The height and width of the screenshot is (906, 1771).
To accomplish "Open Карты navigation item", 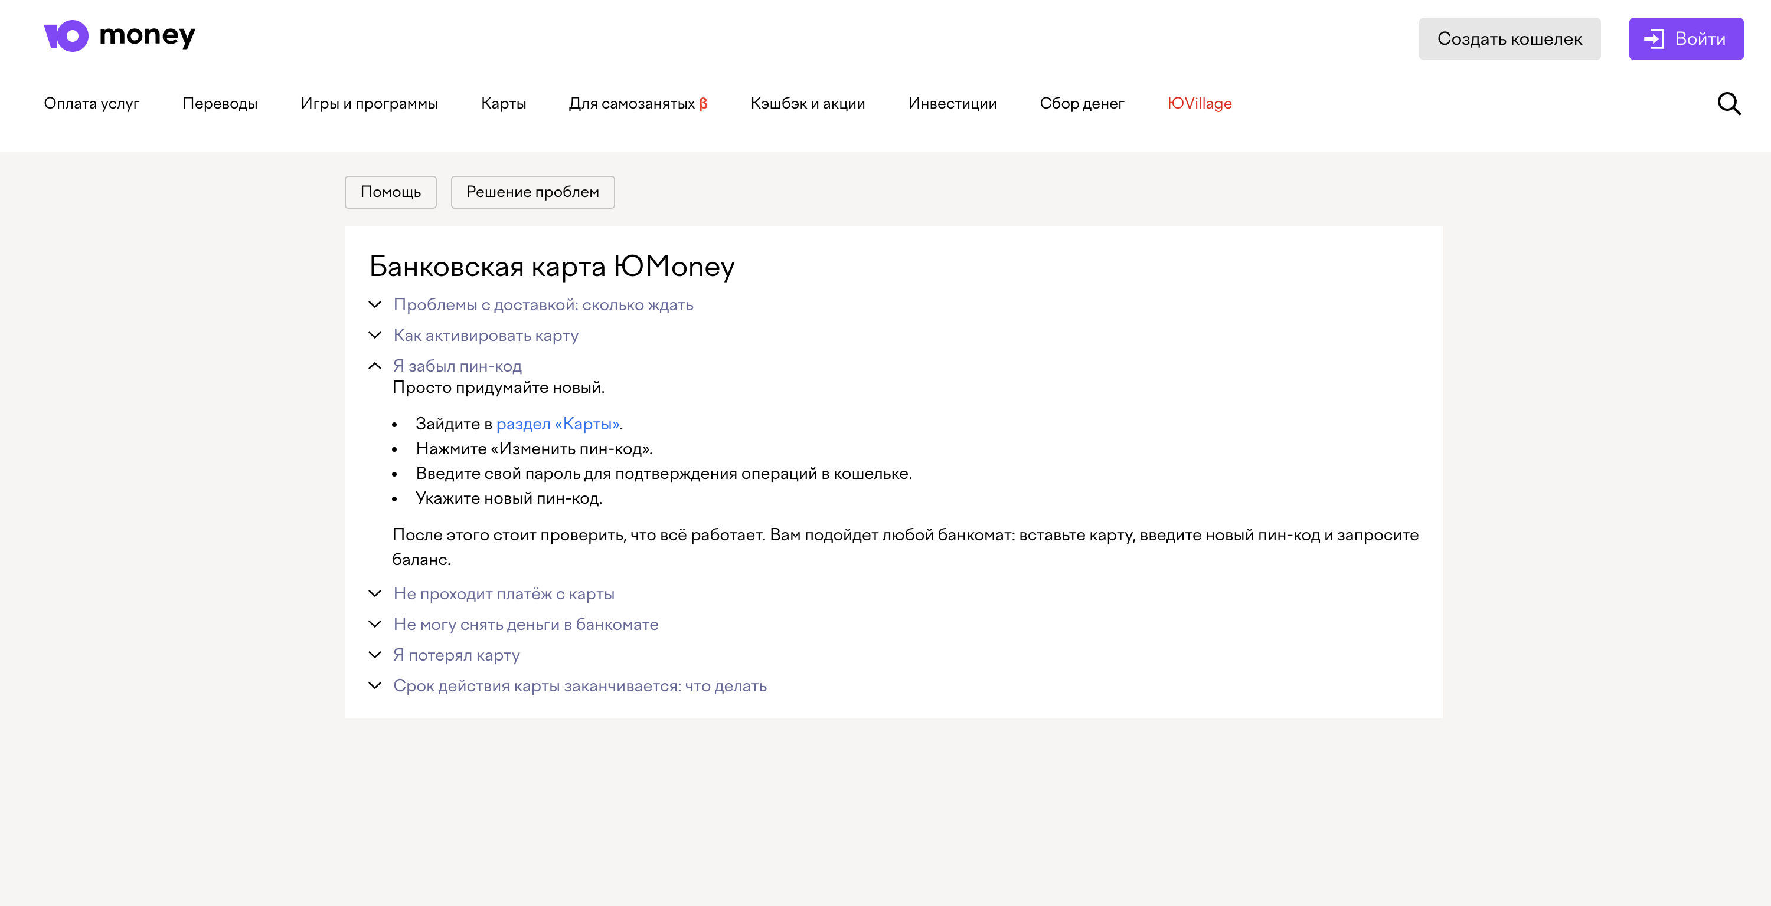I will pyautogui.click(x=503, y=104).
